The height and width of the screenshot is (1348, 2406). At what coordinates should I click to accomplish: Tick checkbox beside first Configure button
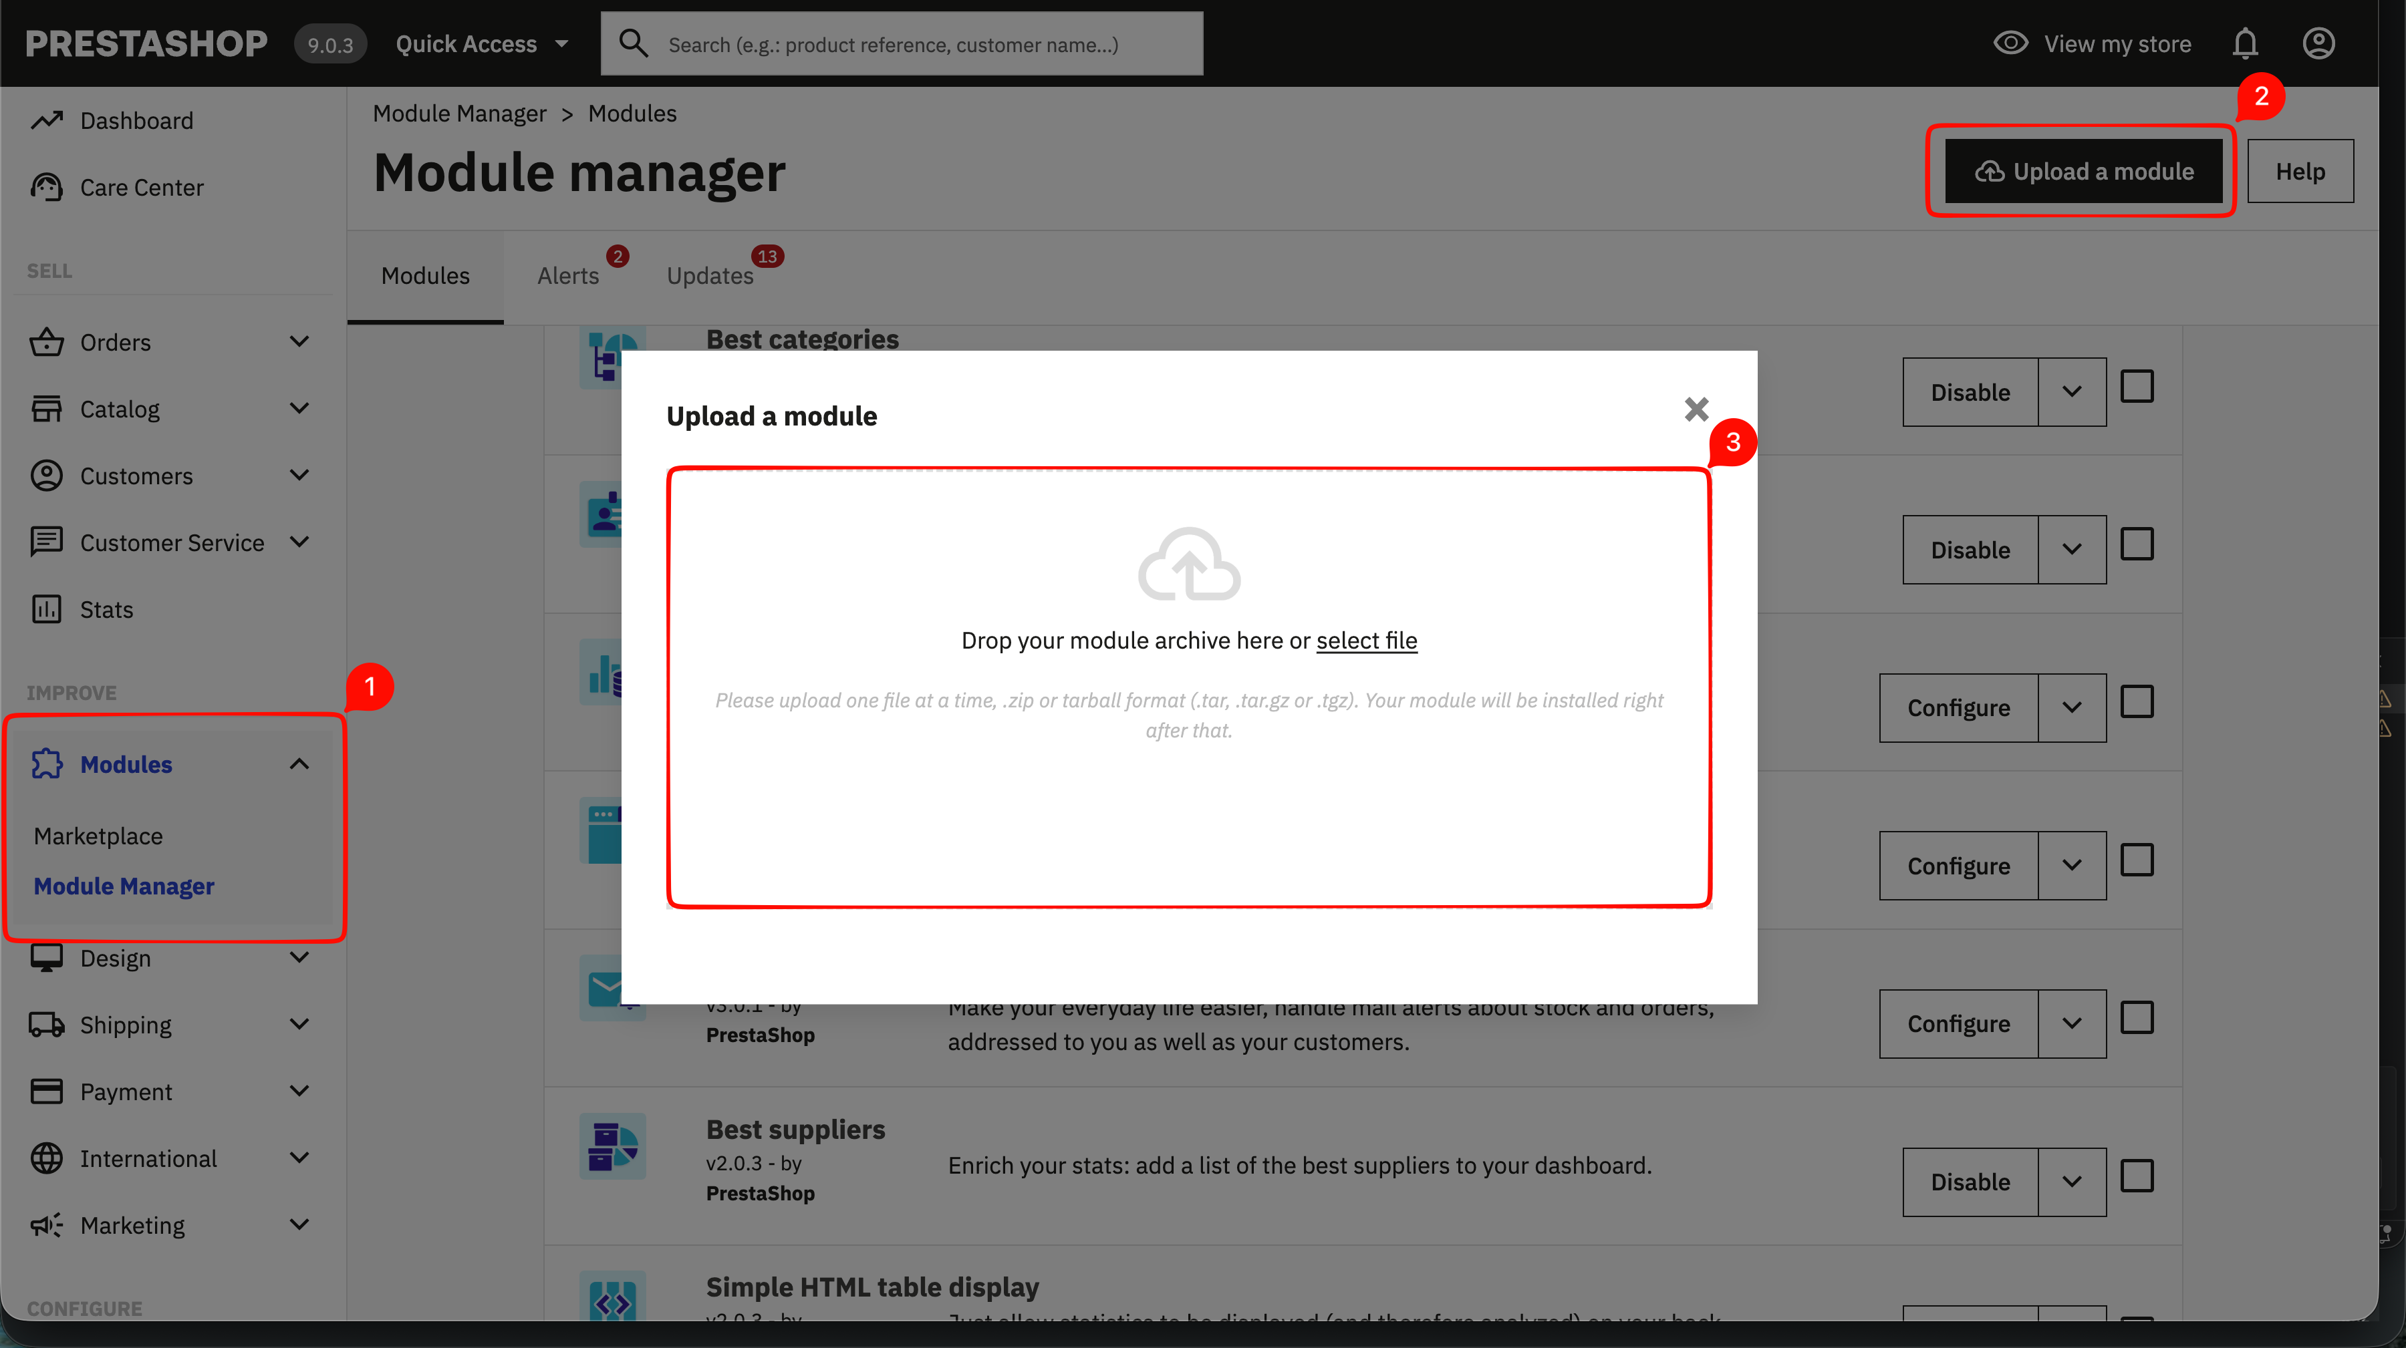click(2137, 702)
